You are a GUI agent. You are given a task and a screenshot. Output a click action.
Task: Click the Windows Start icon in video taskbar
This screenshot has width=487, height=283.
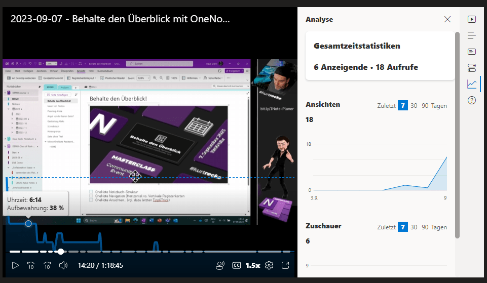(79, 221)
